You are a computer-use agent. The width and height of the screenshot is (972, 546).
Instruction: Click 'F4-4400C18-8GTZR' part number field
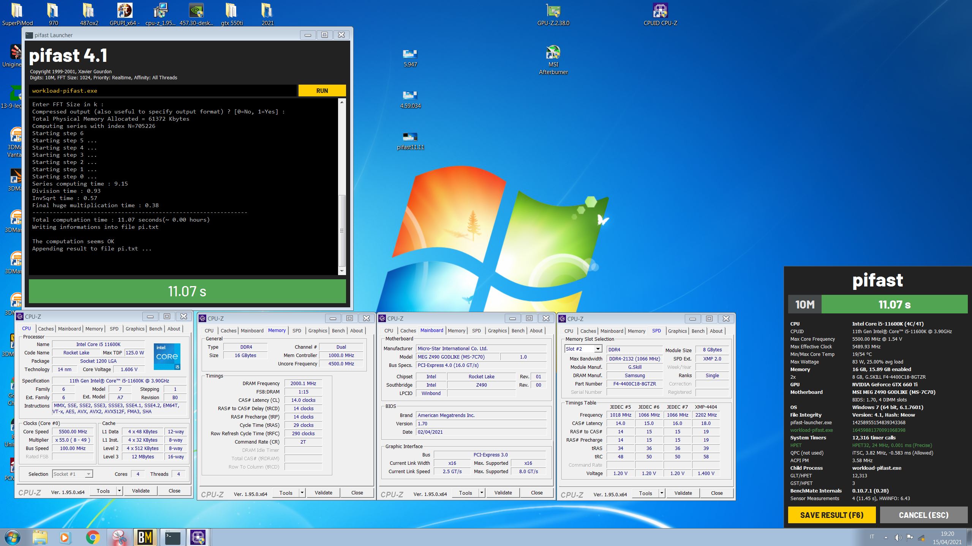(x=634, y=384)
